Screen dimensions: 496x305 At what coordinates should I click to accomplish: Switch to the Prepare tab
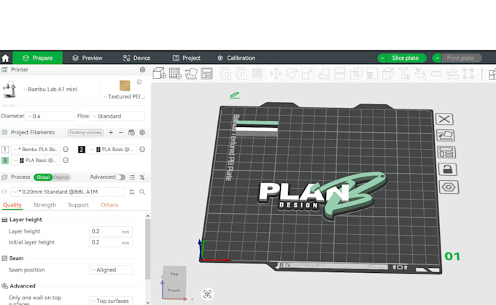[x=38, y=58]
